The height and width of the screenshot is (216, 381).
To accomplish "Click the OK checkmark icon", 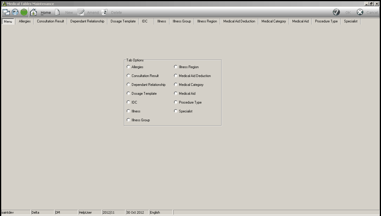I will (x=336, y=12).
